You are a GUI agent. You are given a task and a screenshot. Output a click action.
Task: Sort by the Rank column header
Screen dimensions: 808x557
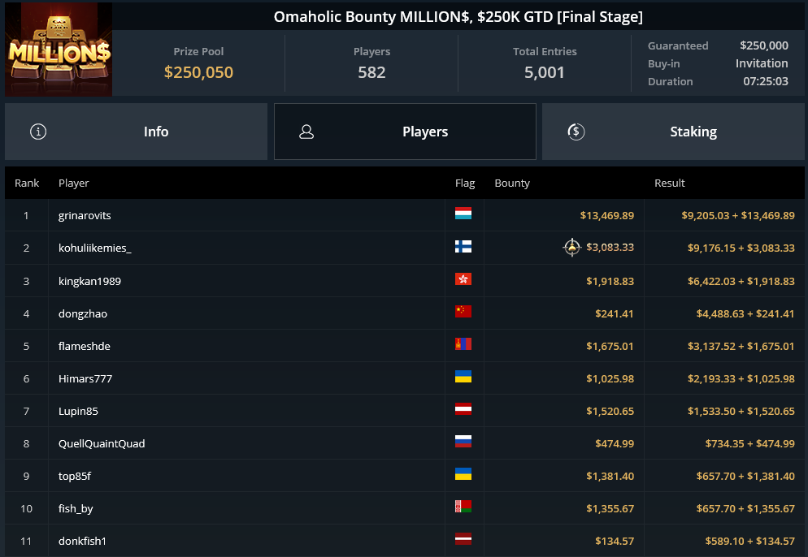point(27,184)
